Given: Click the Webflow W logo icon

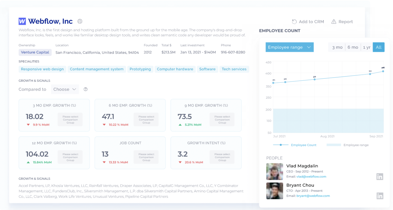Looking at the screenshot, I should point(22,21).
